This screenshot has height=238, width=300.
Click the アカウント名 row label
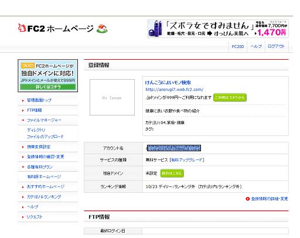(x=113, y=148)
